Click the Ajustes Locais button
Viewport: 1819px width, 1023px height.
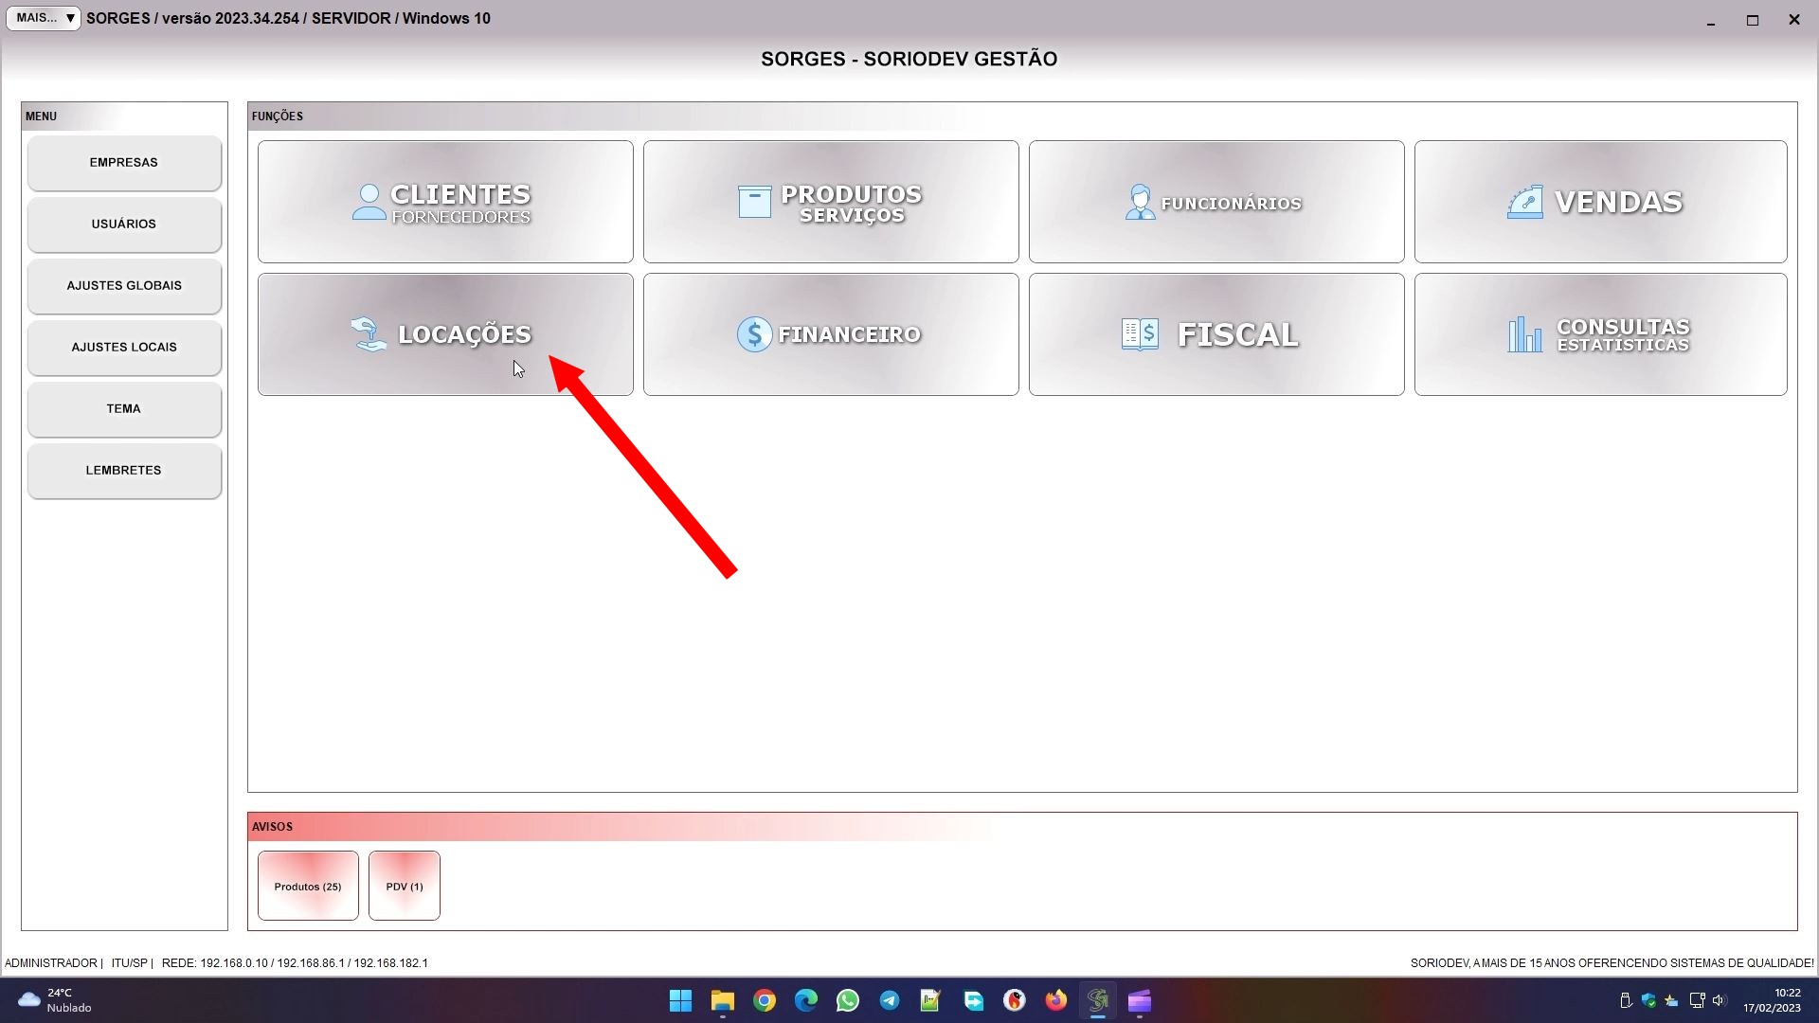tap(124, 348)
